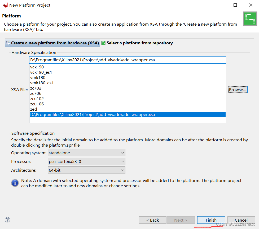Click Finish to create platform
Image resolution: width=259 pixels, height=229 pixels.
(211, 220)
